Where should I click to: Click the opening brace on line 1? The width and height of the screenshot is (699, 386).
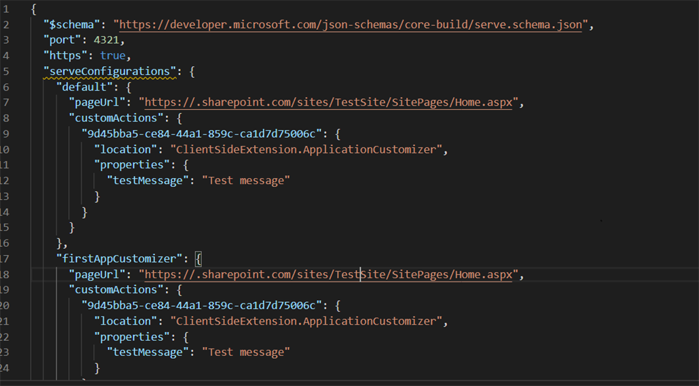[x=34, y=9]
